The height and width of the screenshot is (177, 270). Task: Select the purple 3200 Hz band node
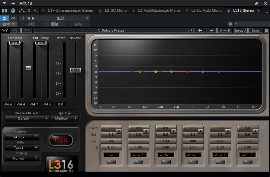tap(219, 72)
